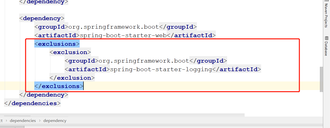Click the </dependency> tag on the first editor line

click(44, 2)
